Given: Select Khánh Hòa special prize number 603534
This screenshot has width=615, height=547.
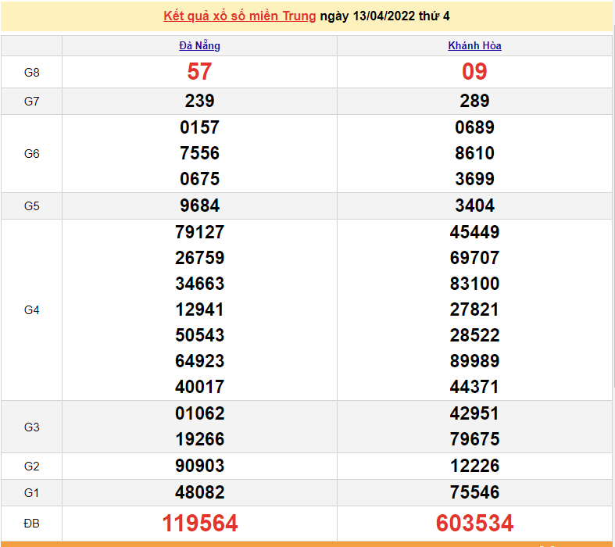Looking at the screenshot, I should tap(474, 523).
